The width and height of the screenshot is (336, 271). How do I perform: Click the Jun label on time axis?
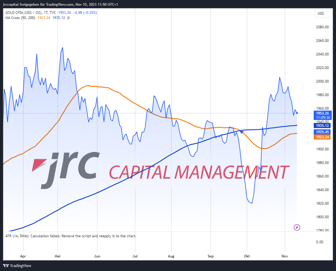click(x=97, y=256)
